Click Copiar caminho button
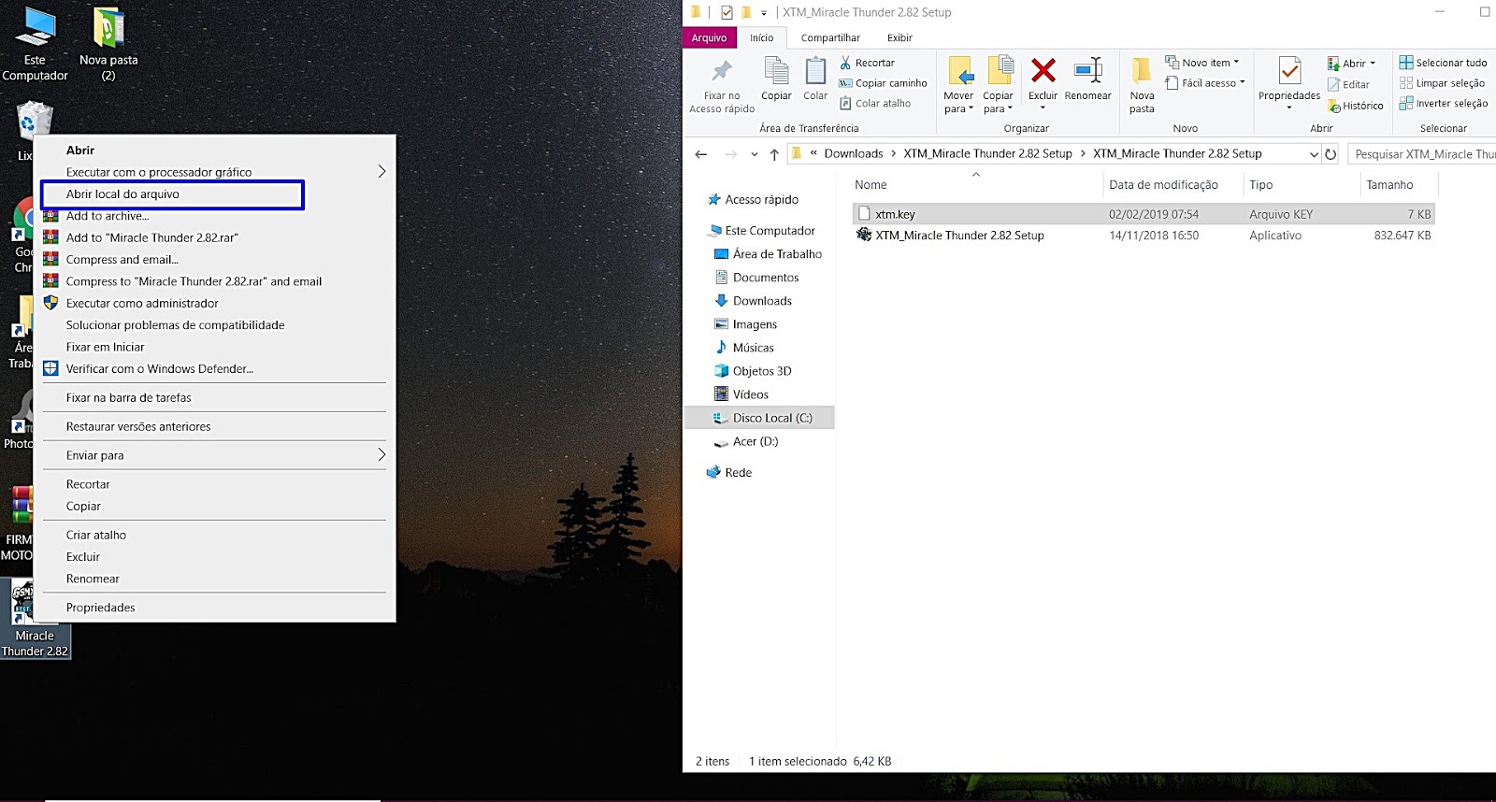 tap(883, 83)
